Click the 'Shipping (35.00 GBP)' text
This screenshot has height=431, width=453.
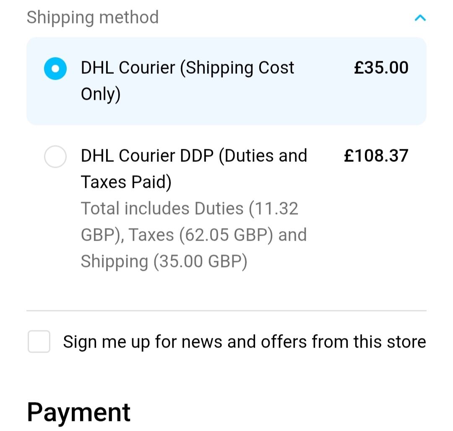164,261
